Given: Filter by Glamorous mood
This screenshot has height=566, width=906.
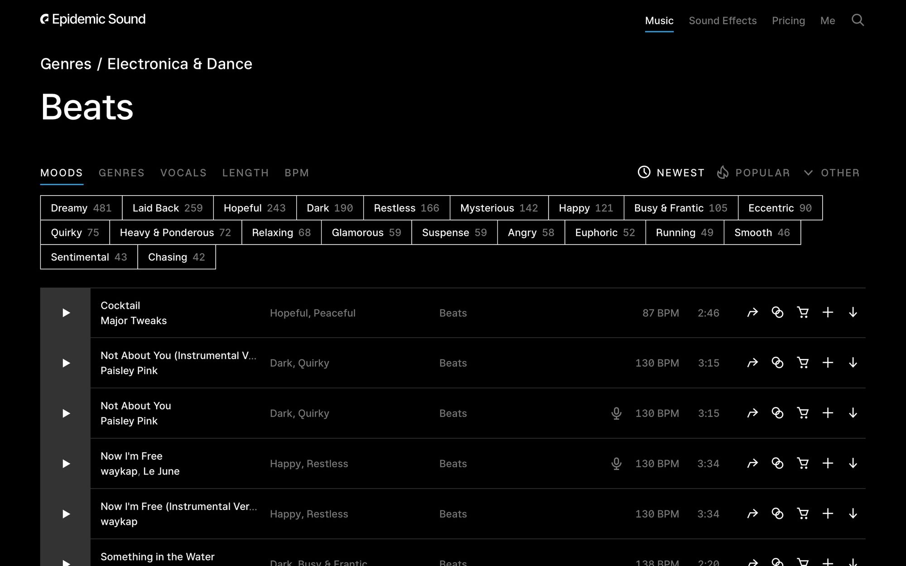Looking at the screenshot, I should (366, 232).
